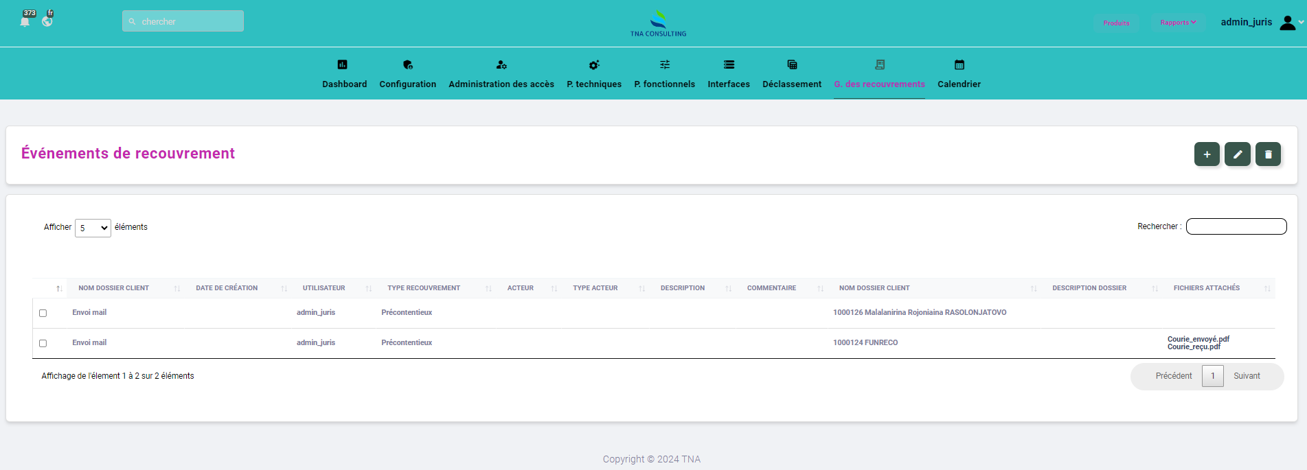
Task: Open the Calendrier calendar icon
Action: point(959,64)
